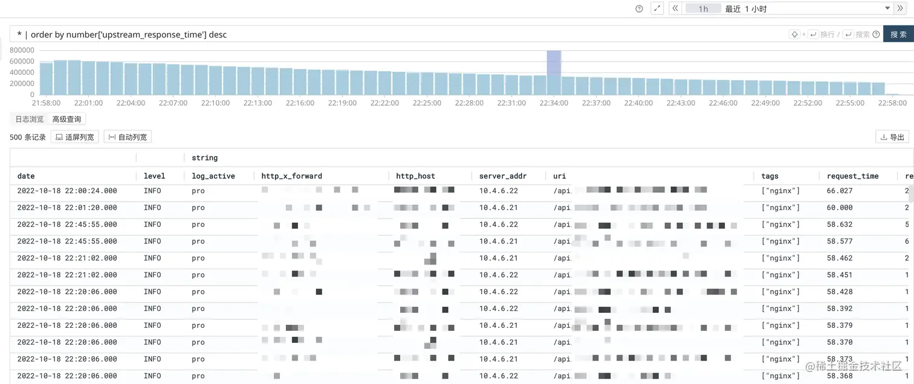Switch to the 高级查询 tab
Image resolution: width=914 pixels, height=384 pixels.
(66, 119)
